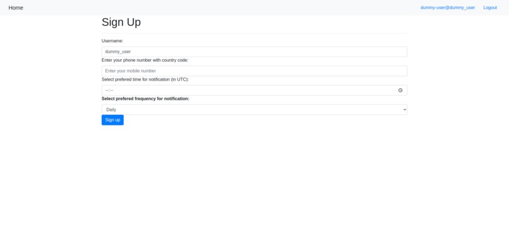Submit the form with Sign up button

point(112,120)
